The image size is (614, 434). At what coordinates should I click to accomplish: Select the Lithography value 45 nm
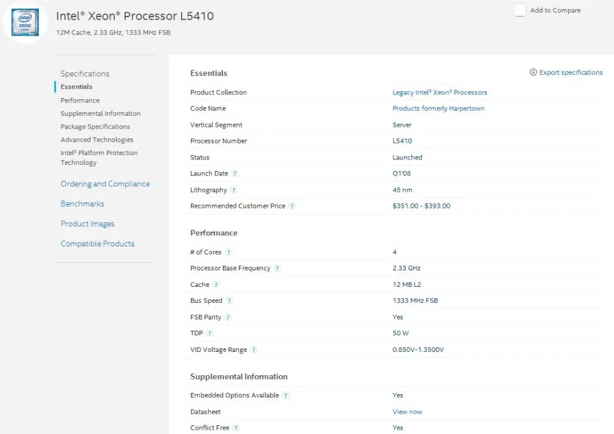click(x=402, y=190)
